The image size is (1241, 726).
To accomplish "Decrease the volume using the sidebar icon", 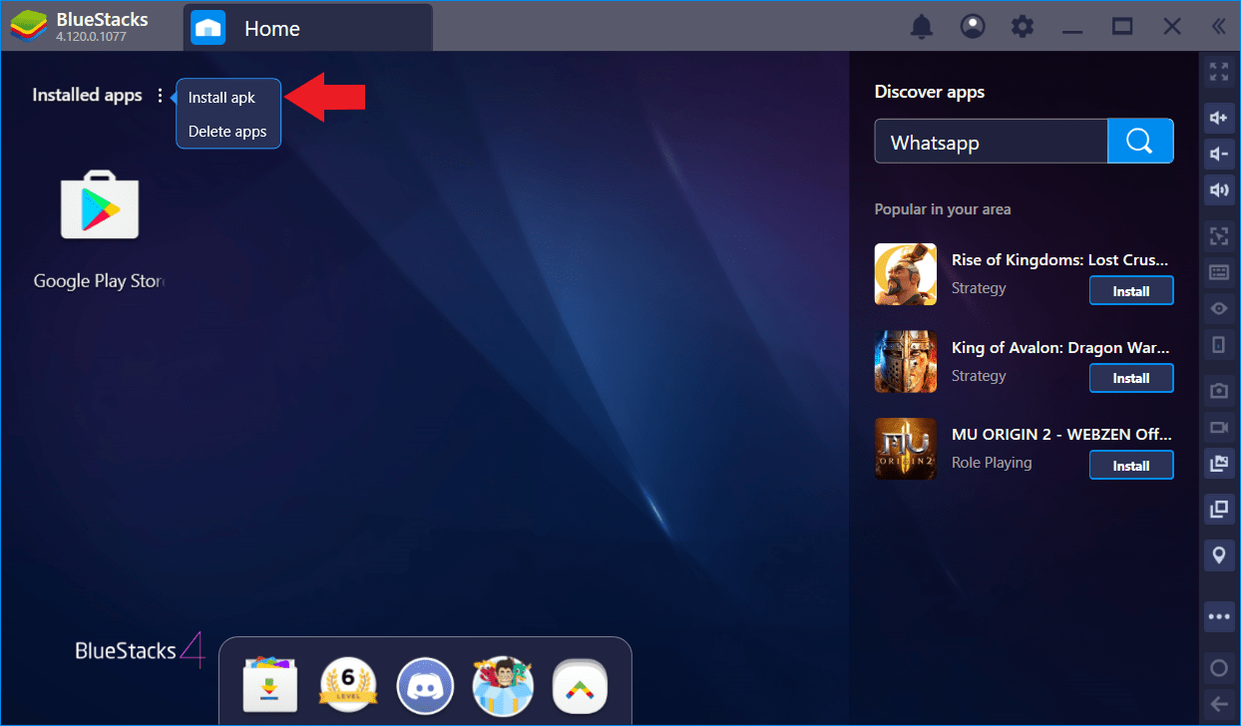I will click(1218, 154).
